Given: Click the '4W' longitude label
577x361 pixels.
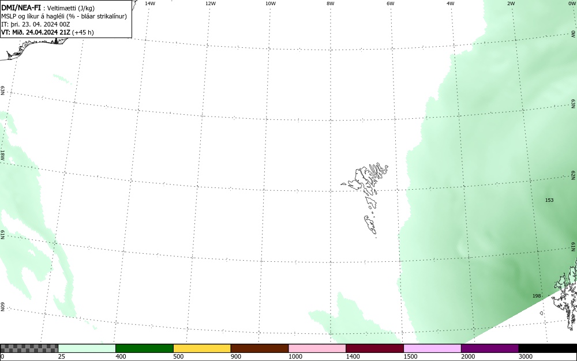Looking at the screenshot, I should [451, 3].
